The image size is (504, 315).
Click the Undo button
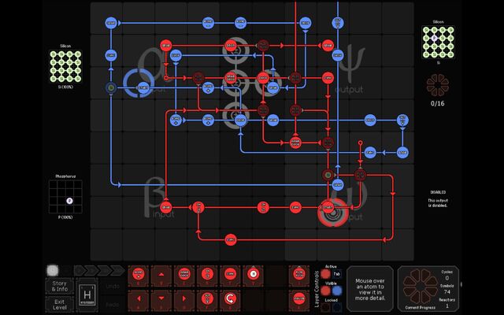click(x=112, y=286)
